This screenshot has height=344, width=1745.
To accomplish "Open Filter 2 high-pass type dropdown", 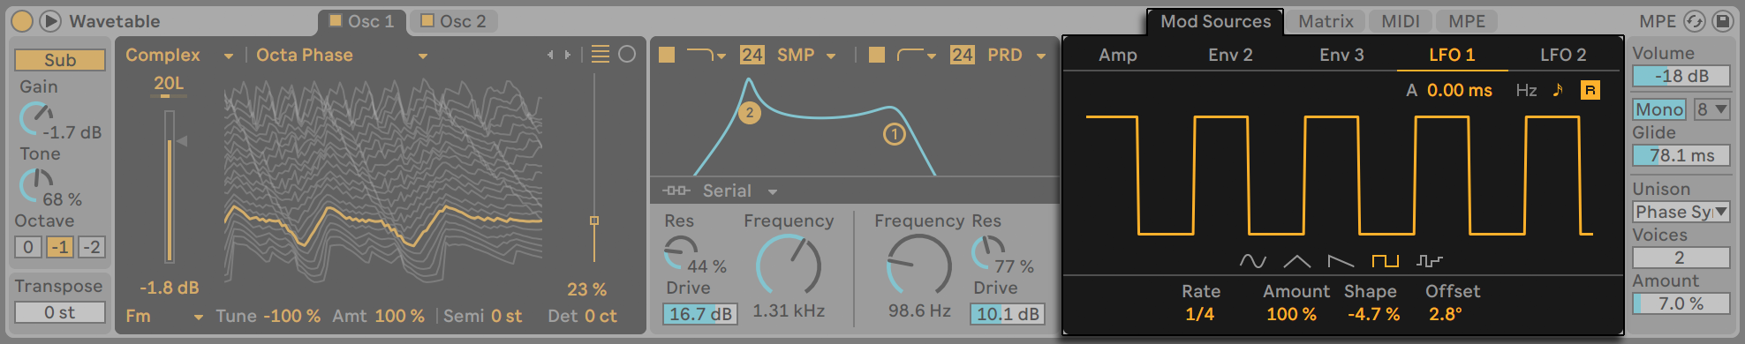I will 916,55.
